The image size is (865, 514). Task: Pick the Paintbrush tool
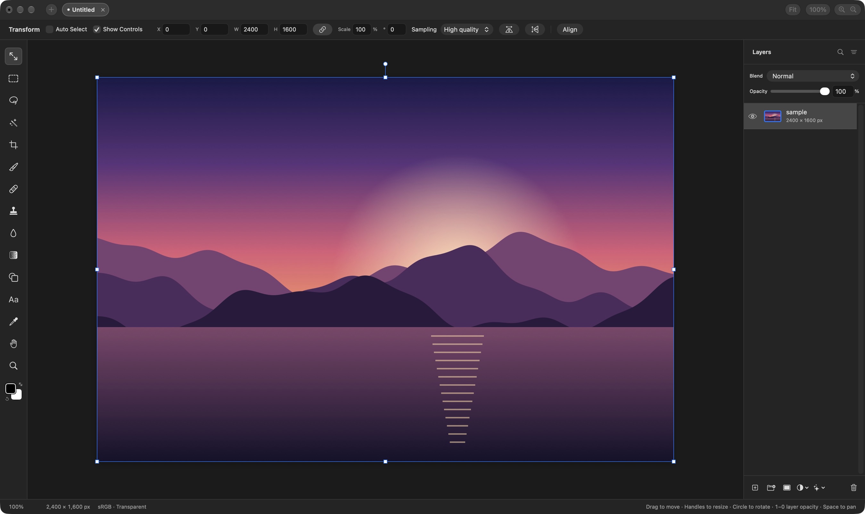(13, 167)
